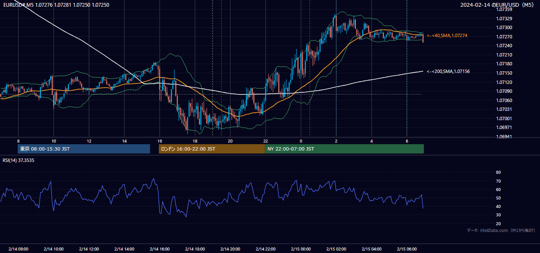Click the 2/14 20:00 date label

click(230, 249)
